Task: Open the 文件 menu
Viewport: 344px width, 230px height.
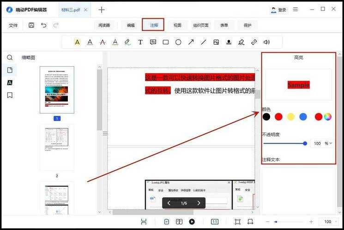Action: point(13,25)
